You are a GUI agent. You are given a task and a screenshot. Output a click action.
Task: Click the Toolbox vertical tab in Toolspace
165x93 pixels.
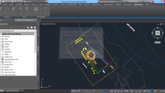click(38, 79)
